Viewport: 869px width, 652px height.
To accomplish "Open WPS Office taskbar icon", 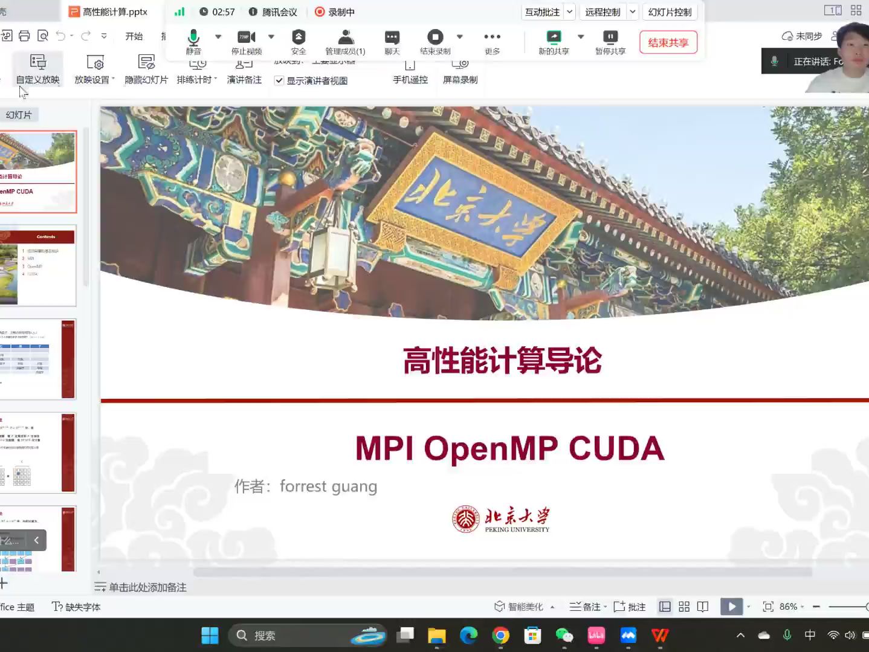I will point(660,636).
